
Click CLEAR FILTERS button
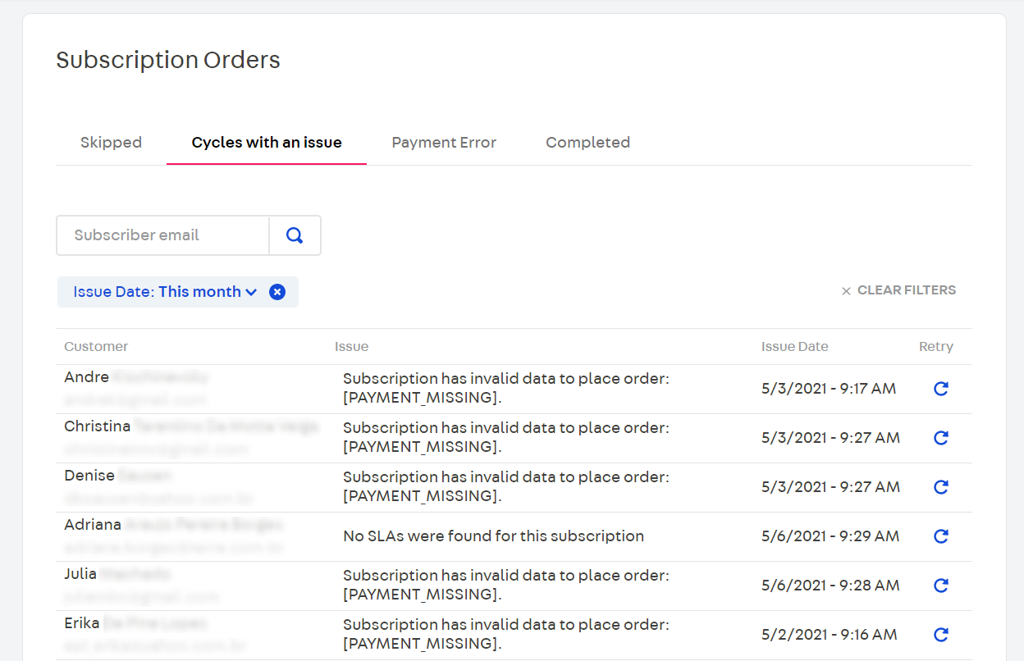click(x=898, y=290)
